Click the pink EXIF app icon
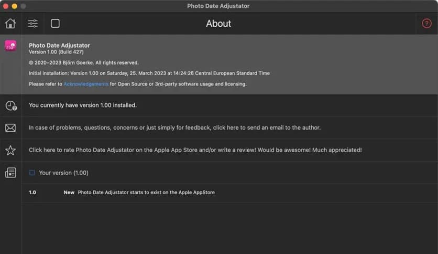The height and width of the screenshot is (254, 438). click(10, 46)
